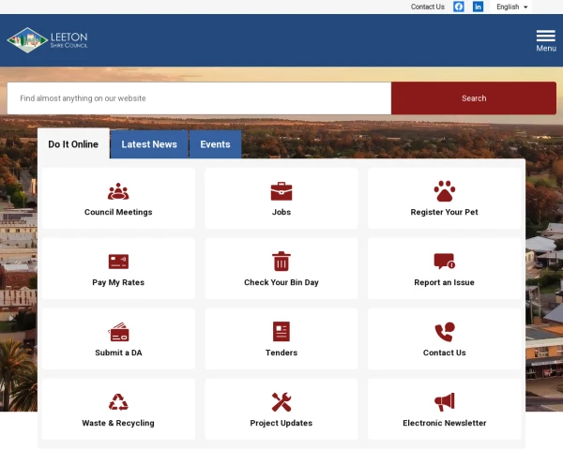
Task: Expand the English language dropdown
Action: point(512,7)
